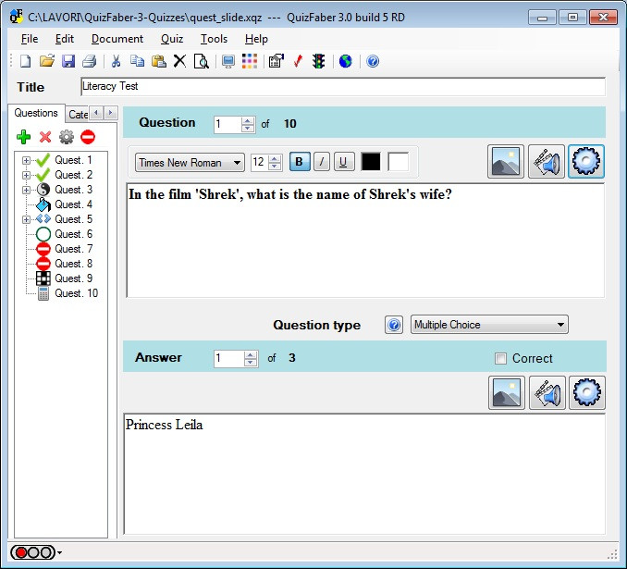Toggle italic formatting button
Image resolution: width=627 pixels, height=569 pixels.
pos(322,162)
